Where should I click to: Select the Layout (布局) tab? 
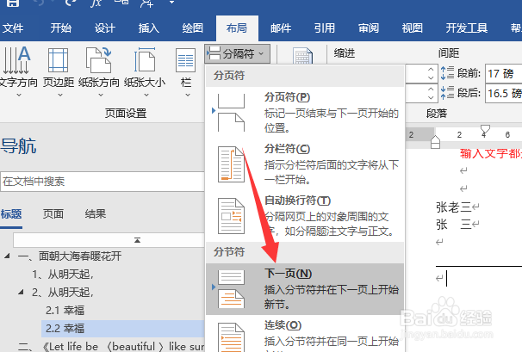[237, 28]
